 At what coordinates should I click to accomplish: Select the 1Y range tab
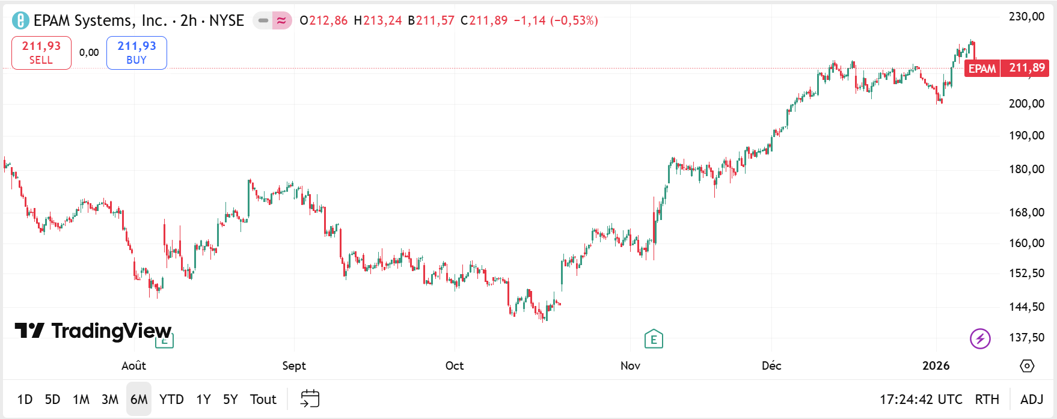pyautogui.click(x=203, y=399)
